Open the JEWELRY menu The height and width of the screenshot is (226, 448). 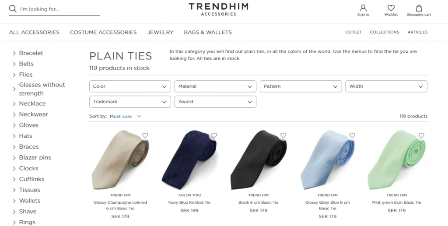tap(160, 32)
